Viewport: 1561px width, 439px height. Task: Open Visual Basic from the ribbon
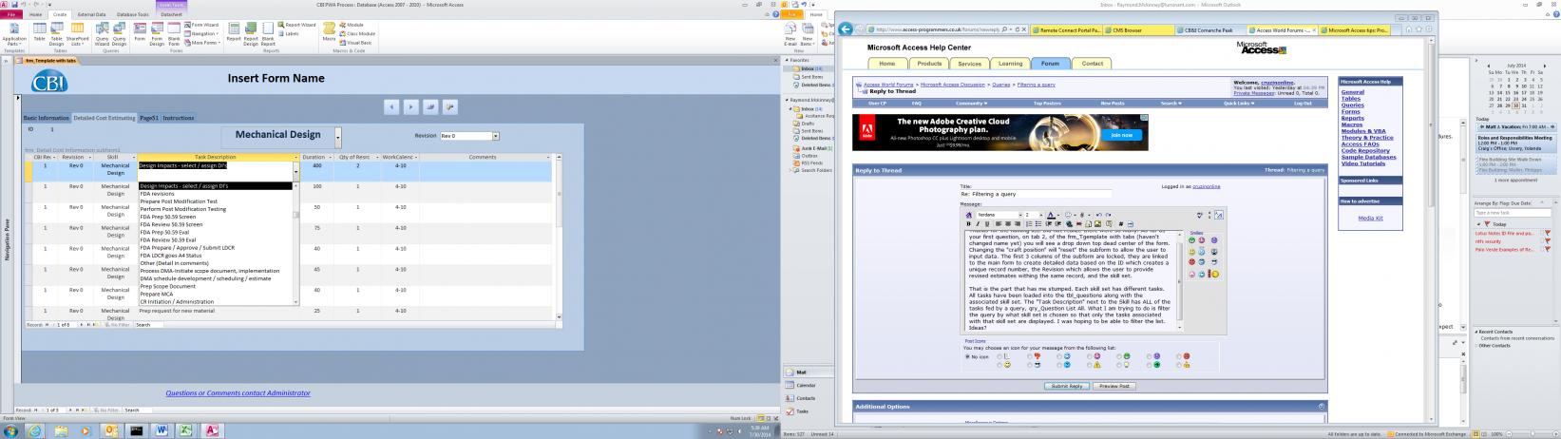tap(356, 42)
